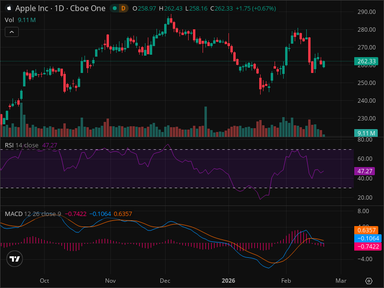Click the blue −0.1064 axis label

[368, 238]
